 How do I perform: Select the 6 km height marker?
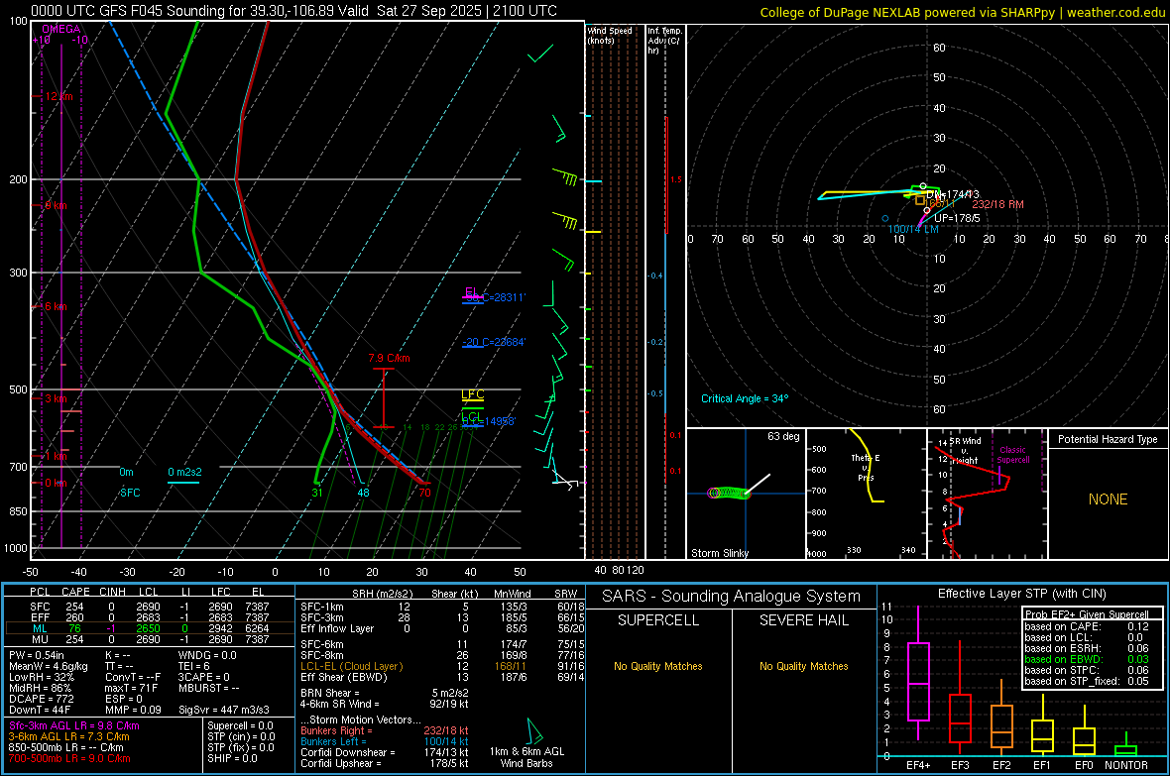[56, 306]
